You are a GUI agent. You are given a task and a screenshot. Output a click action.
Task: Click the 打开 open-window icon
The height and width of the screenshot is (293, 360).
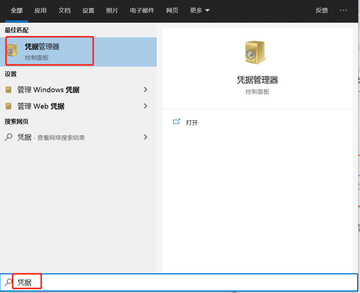point(177,121)
